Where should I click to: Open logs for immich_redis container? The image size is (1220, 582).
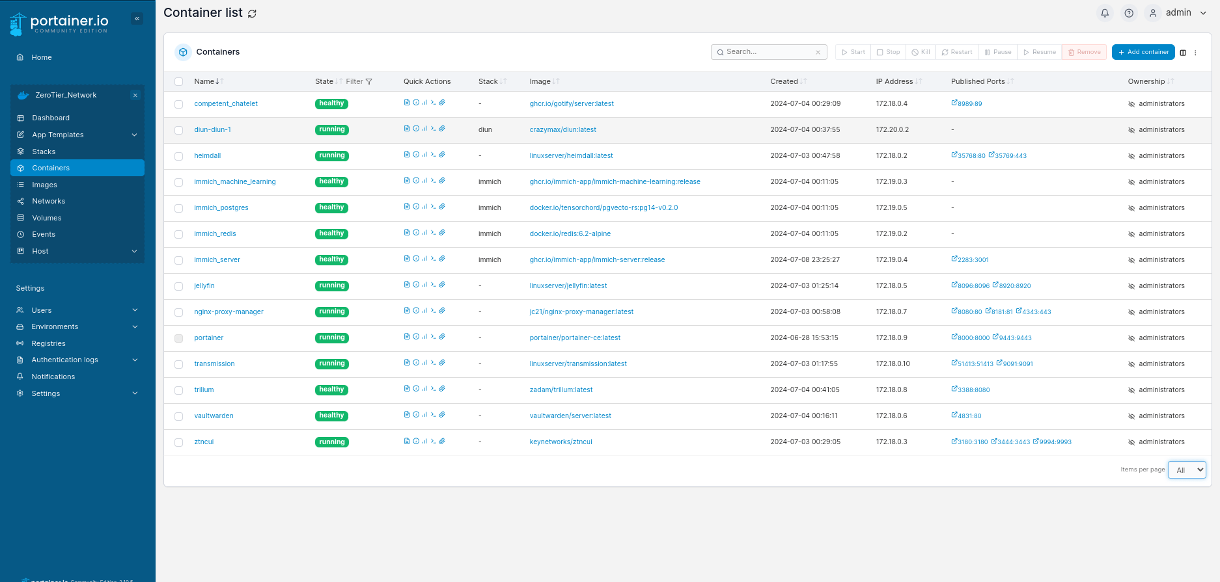pos(407,233)
